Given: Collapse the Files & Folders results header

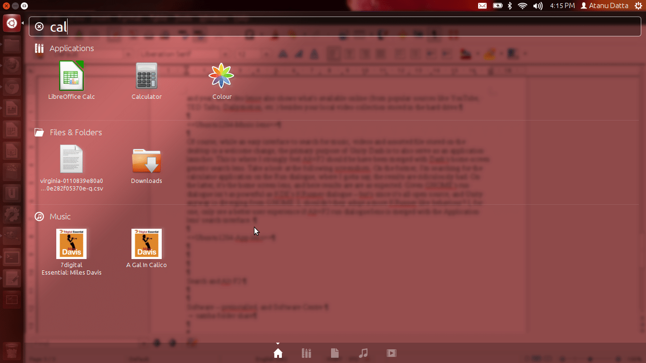Looking at the screenshot, I should tap(69, 132).
